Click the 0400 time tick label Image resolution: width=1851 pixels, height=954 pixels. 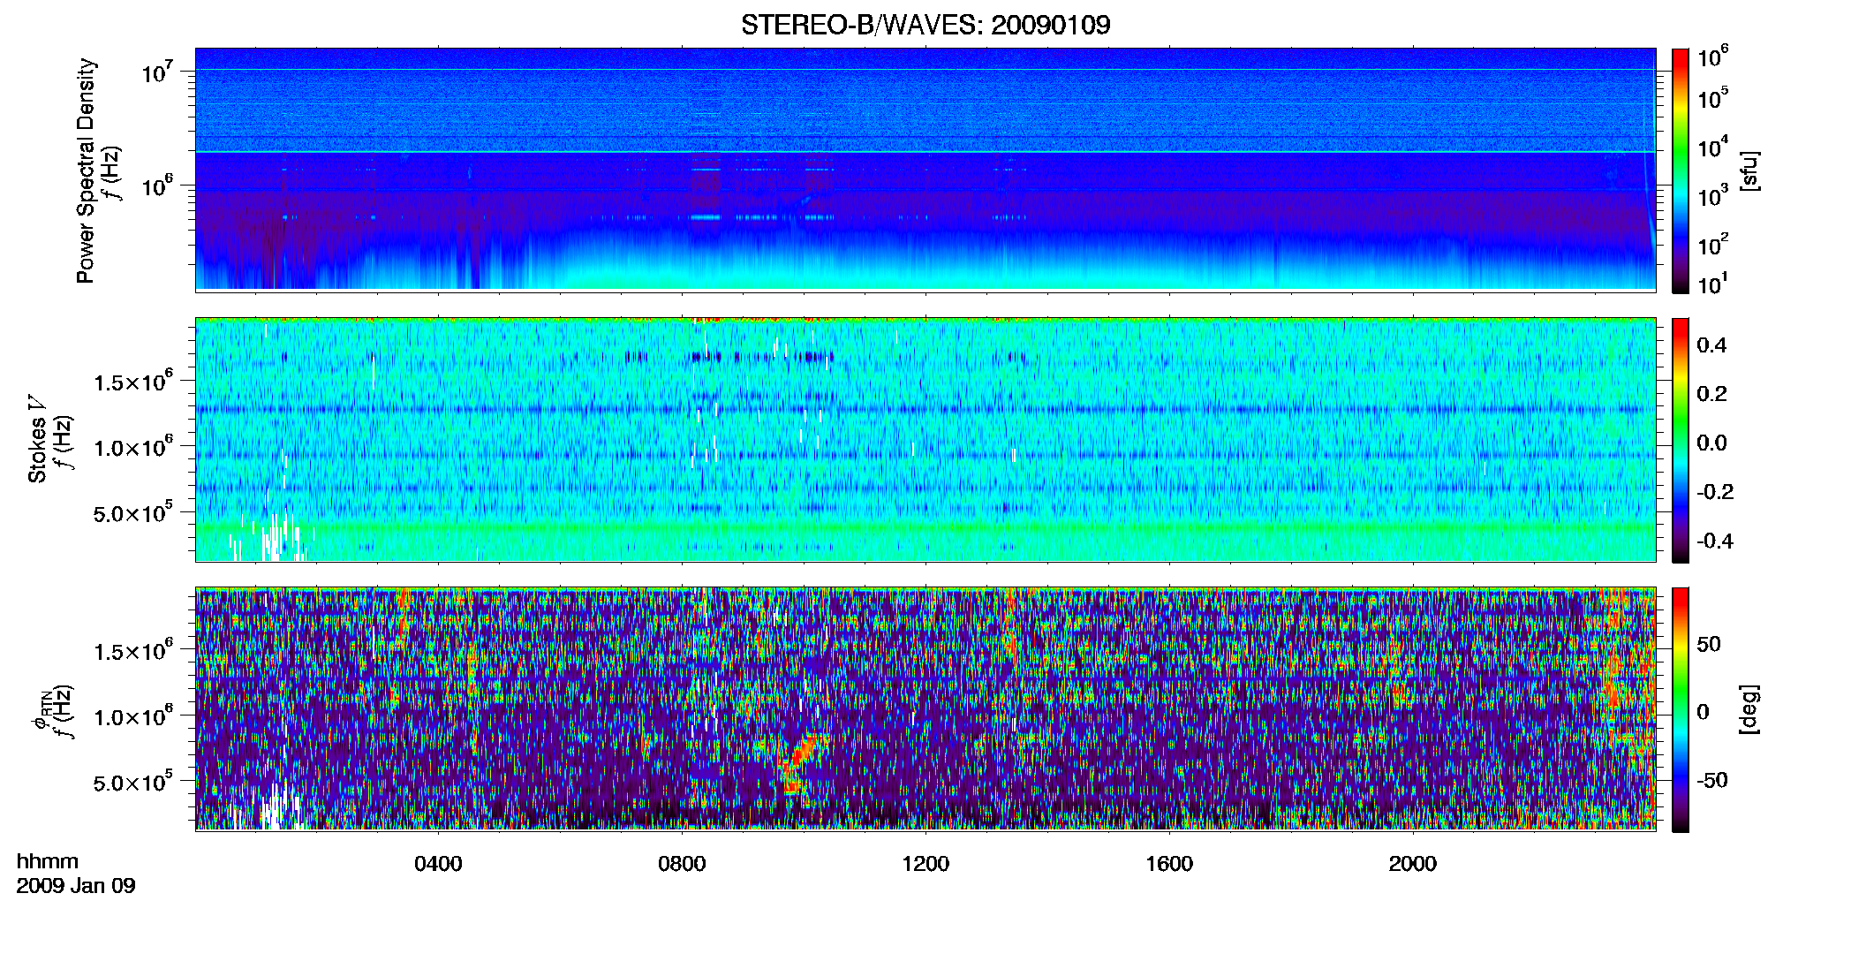click(x=438, y=864)
